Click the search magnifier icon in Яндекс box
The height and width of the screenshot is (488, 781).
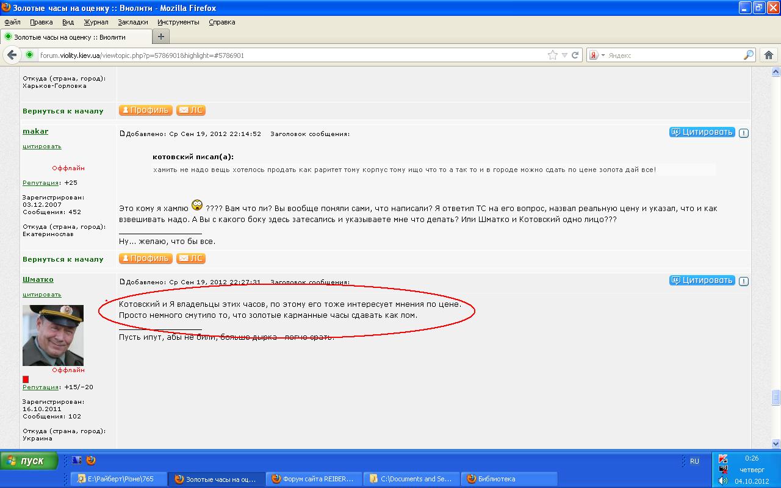tap(749, 55)
